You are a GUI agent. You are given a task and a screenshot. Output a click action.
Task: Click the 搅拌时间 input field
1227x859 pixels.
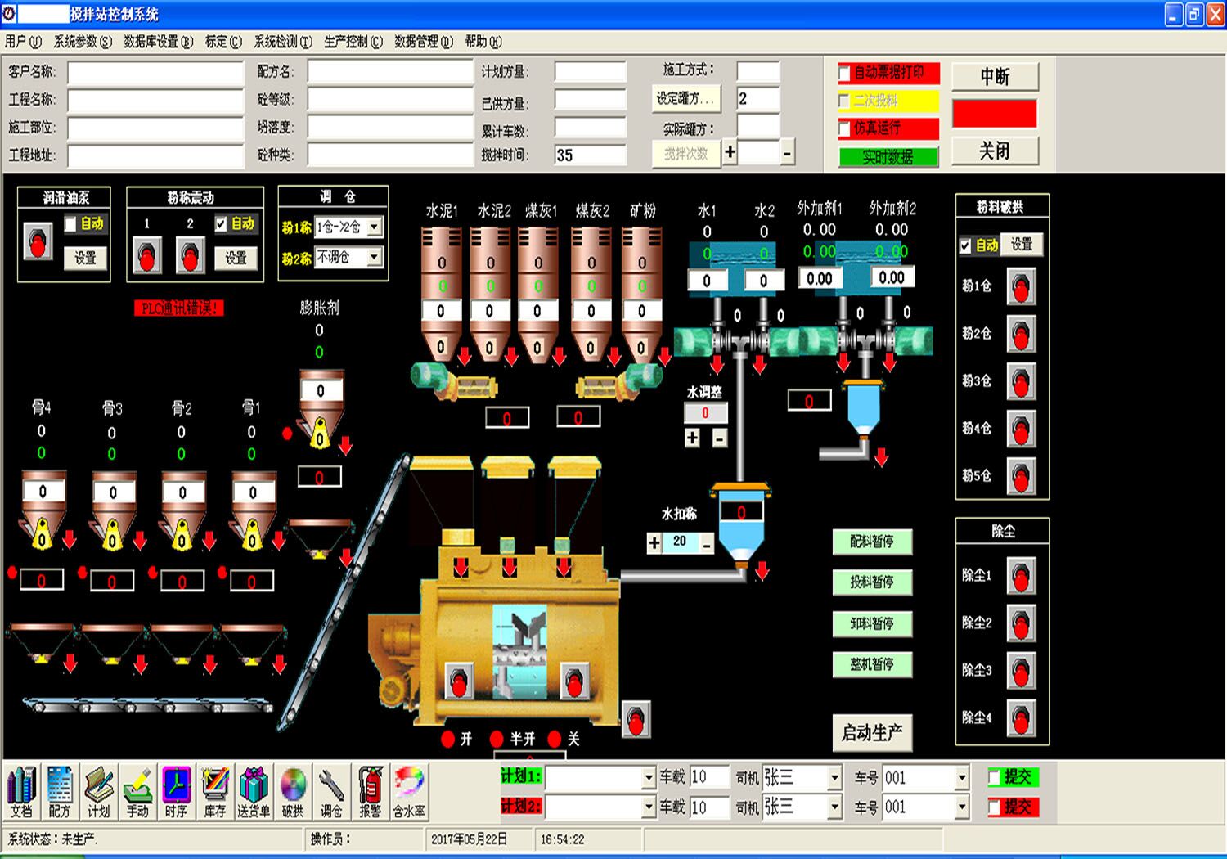[x=590, y=155]
